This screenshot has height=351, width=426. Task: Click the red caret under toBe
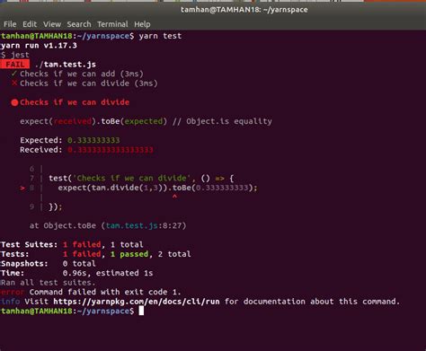(174, 197)
